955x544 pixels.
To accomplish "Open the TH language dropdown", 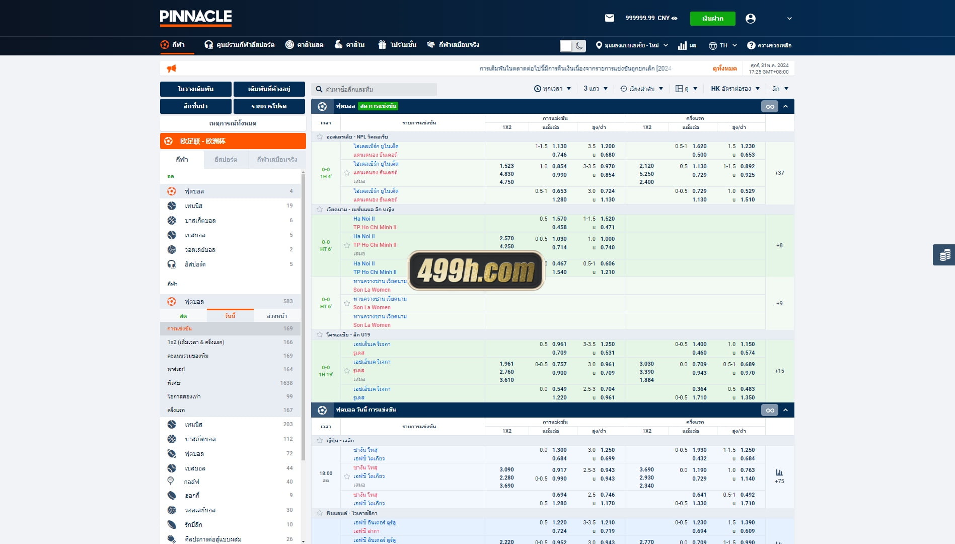I will [723, 45].
